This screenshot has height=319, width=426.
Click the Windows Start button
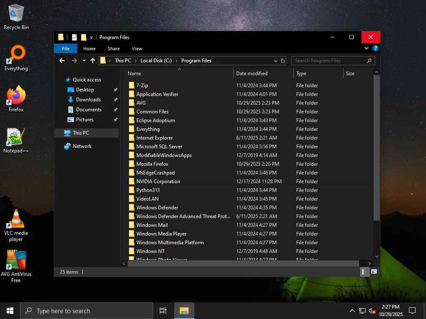10,311
